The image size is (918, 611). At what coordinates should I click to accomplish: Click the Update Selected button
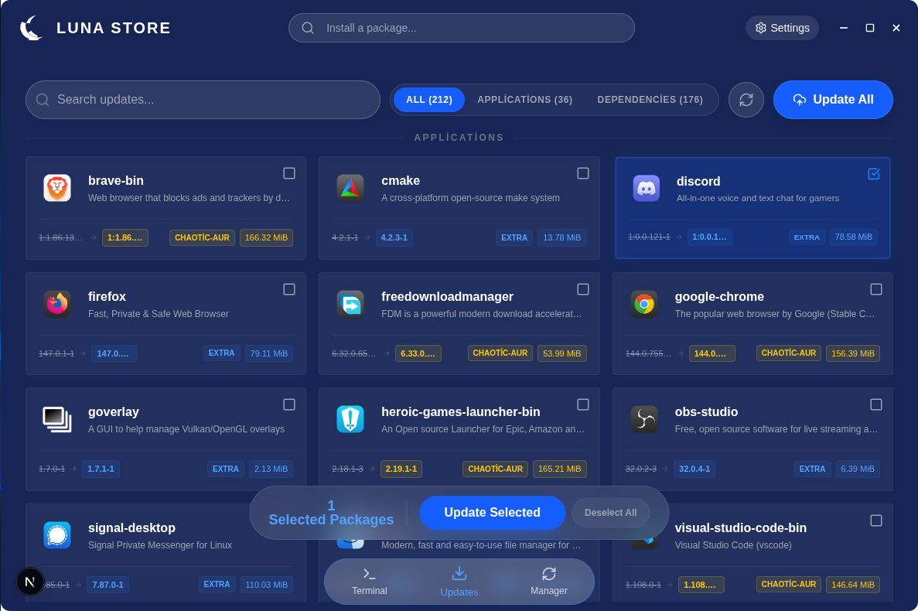[492, 513]
